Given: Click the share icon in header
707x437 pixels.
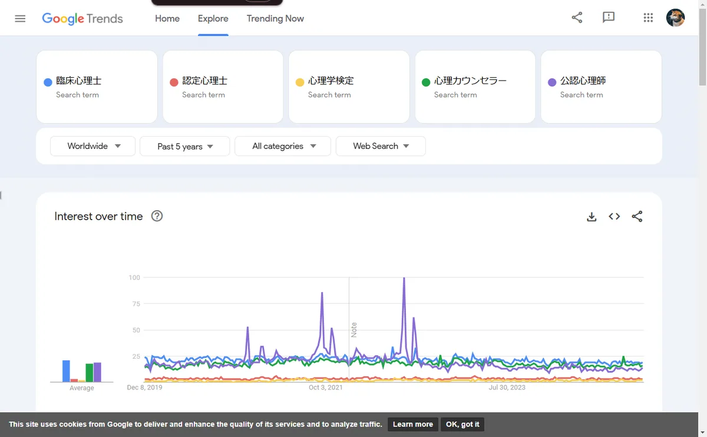Looking at the screenshot, I should click(x=577, y=18).
